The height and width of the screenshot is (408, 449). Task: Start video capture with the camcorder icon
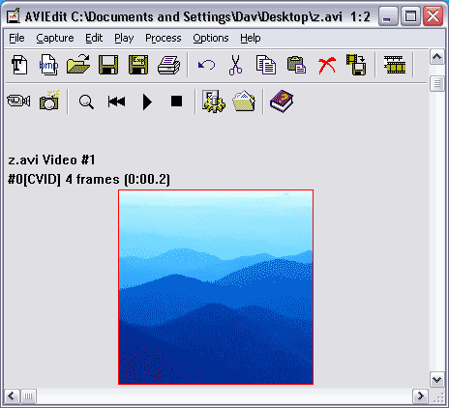[18, 102]
